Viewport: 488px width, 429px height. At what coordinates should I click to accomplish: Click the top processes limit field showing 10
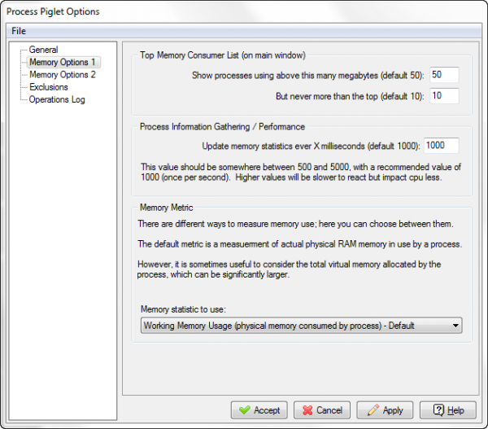pos(444,96)
